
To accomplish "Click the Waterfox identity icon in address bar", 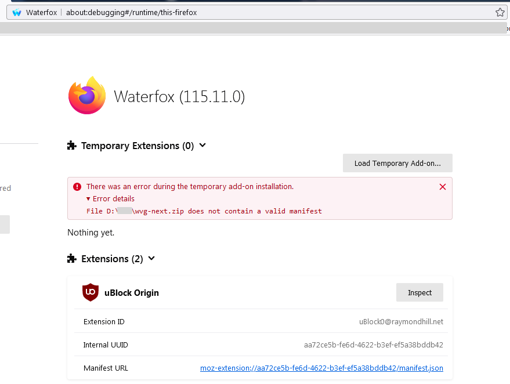I will point(17,12).
